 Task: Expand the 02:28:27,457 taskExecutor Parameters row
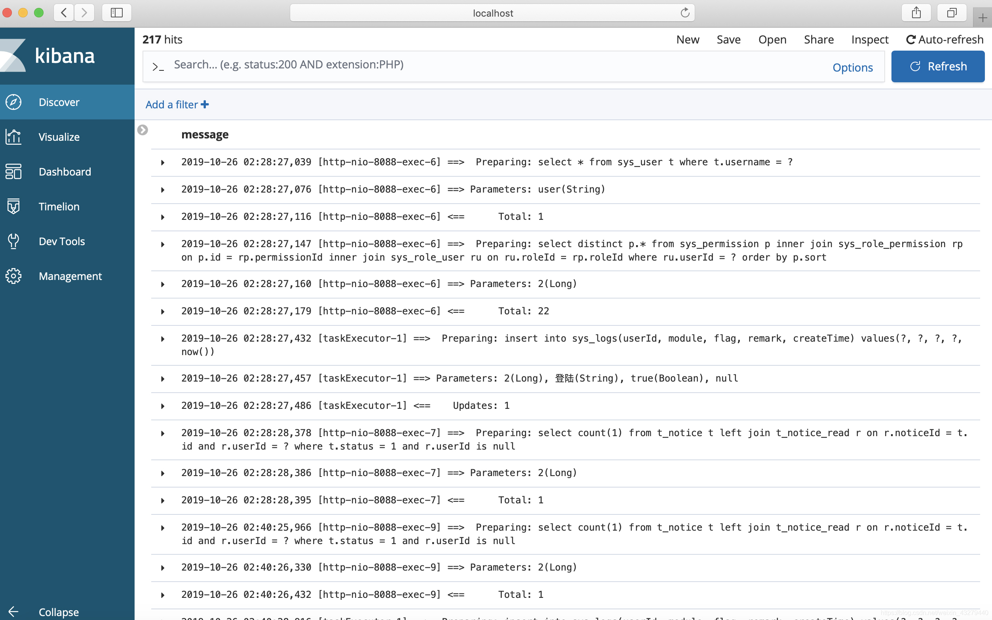(163, 379)
